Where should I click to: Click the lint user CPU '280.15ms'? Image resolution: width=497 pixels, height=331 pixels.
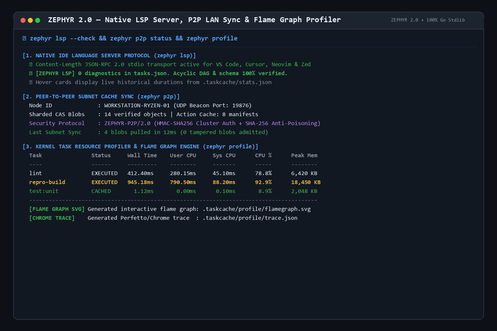(x=183, y=173)
